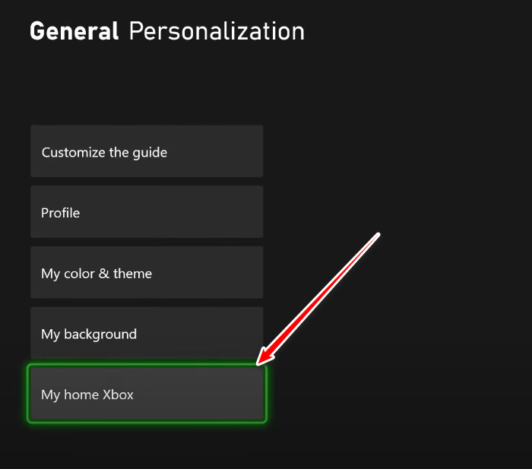Click the tile labeled Profile
Screen dimensions: 532x469
tap(147, 213)
